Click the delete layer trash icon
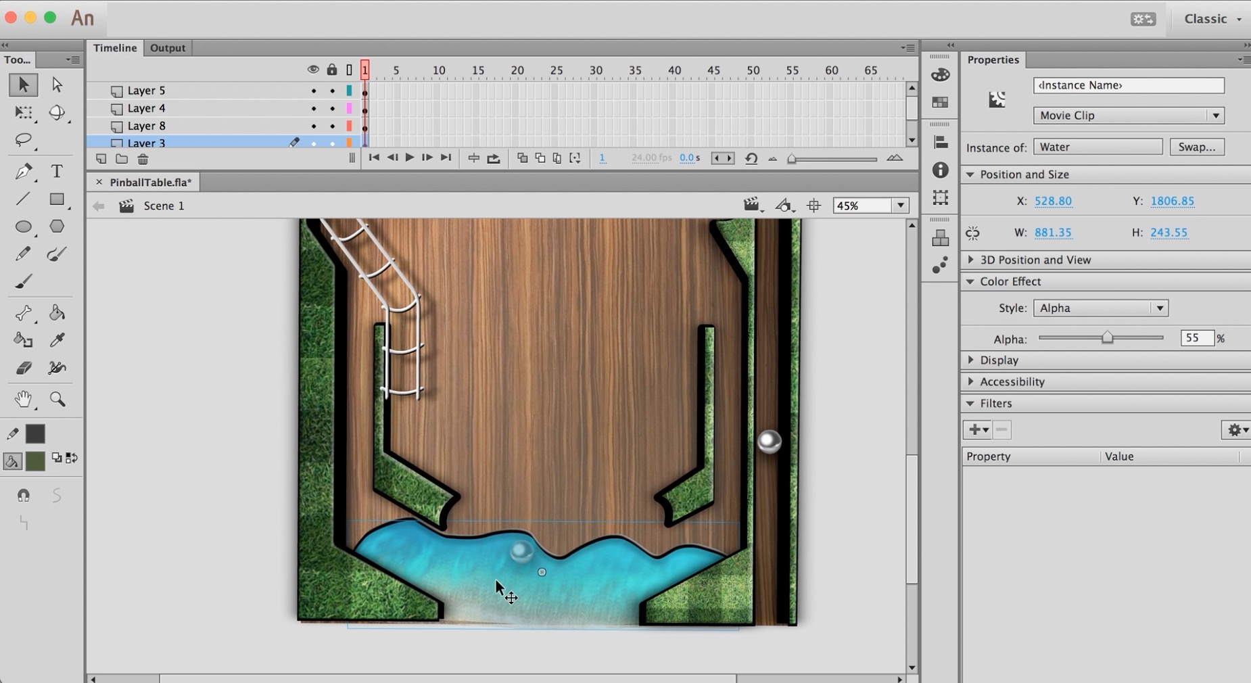The image size is (1251, 683). coord(143,160)
